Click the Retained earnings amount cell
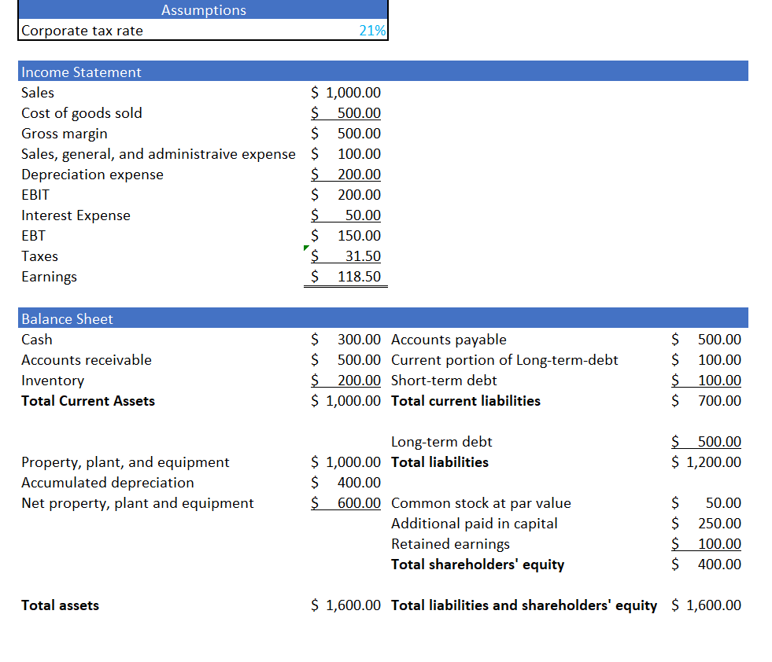The width and height of the screenshot is (772, 662). (707, 543)
